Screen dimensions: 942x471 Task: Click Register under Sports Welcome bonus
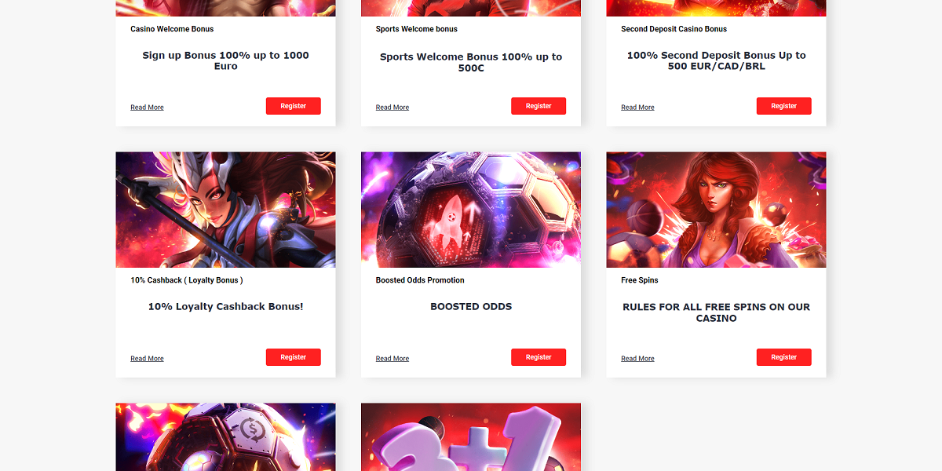point(539,106)
